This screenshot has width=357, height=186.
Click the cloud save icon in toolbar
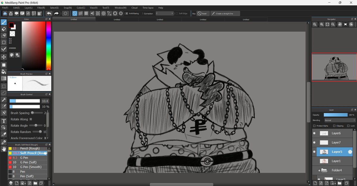(5, 13)
